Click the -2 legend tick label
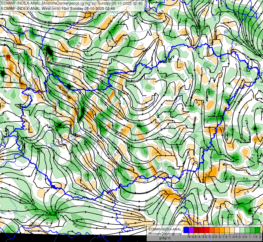The image size is (263, 242). (x=219, y=237)
